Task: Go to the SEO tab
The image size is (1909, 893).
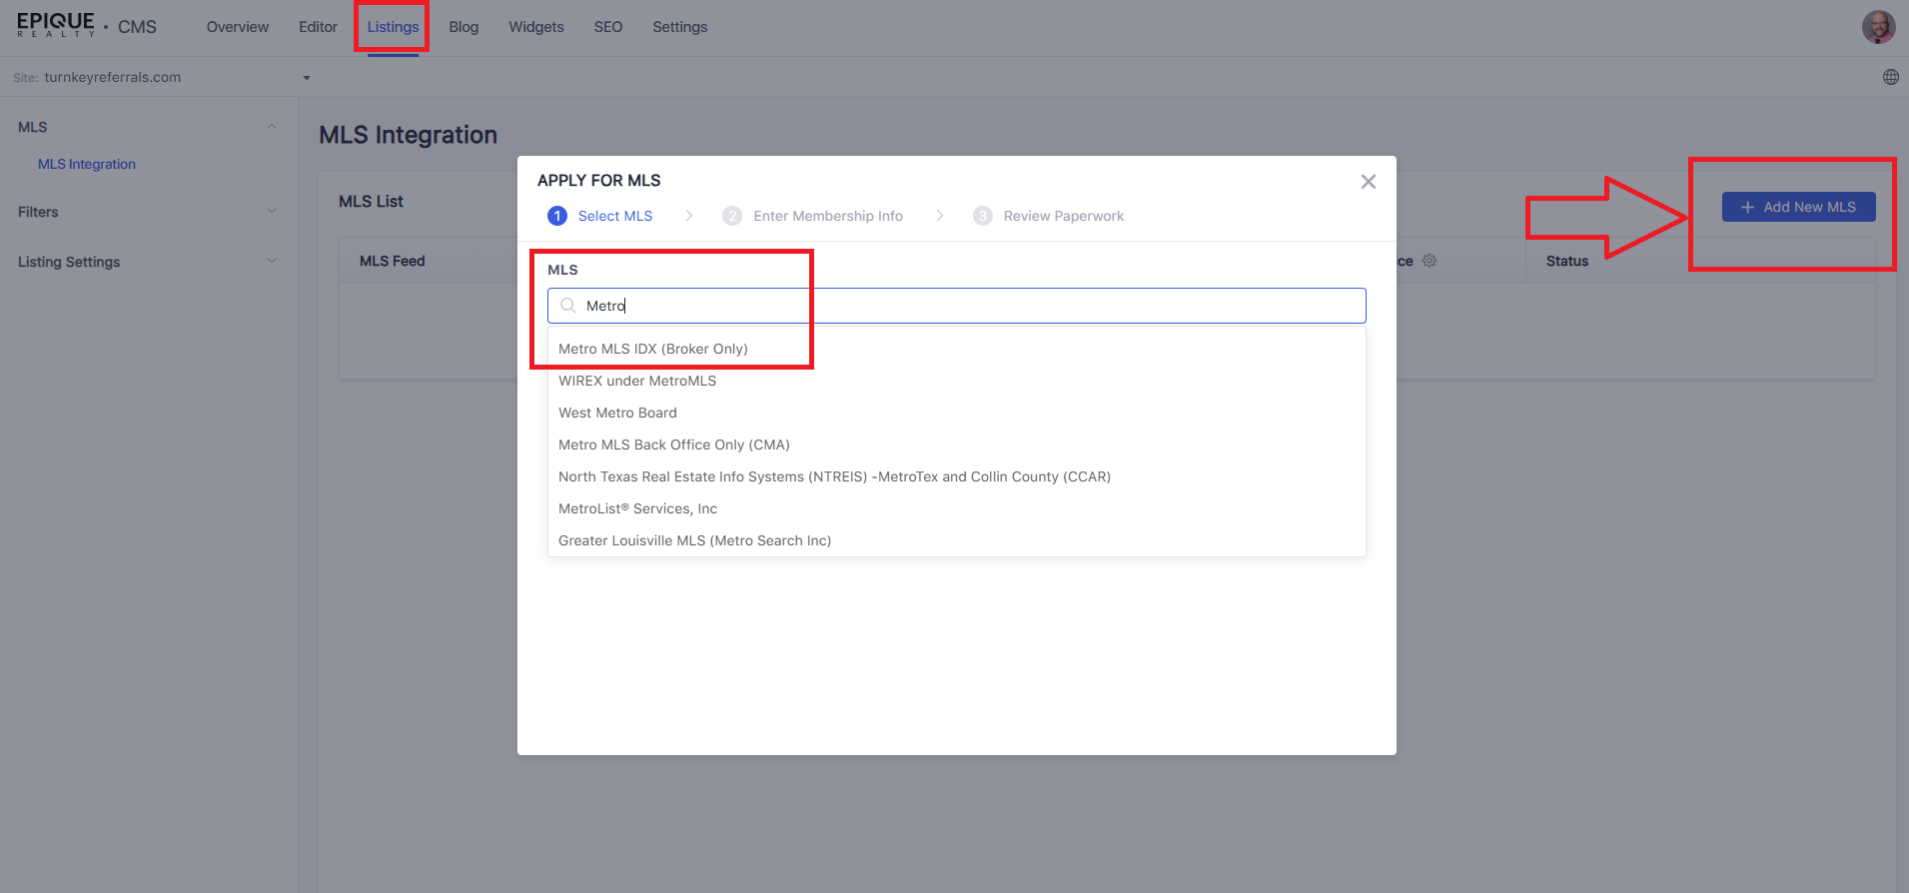Action: click(x=607, y=27)
